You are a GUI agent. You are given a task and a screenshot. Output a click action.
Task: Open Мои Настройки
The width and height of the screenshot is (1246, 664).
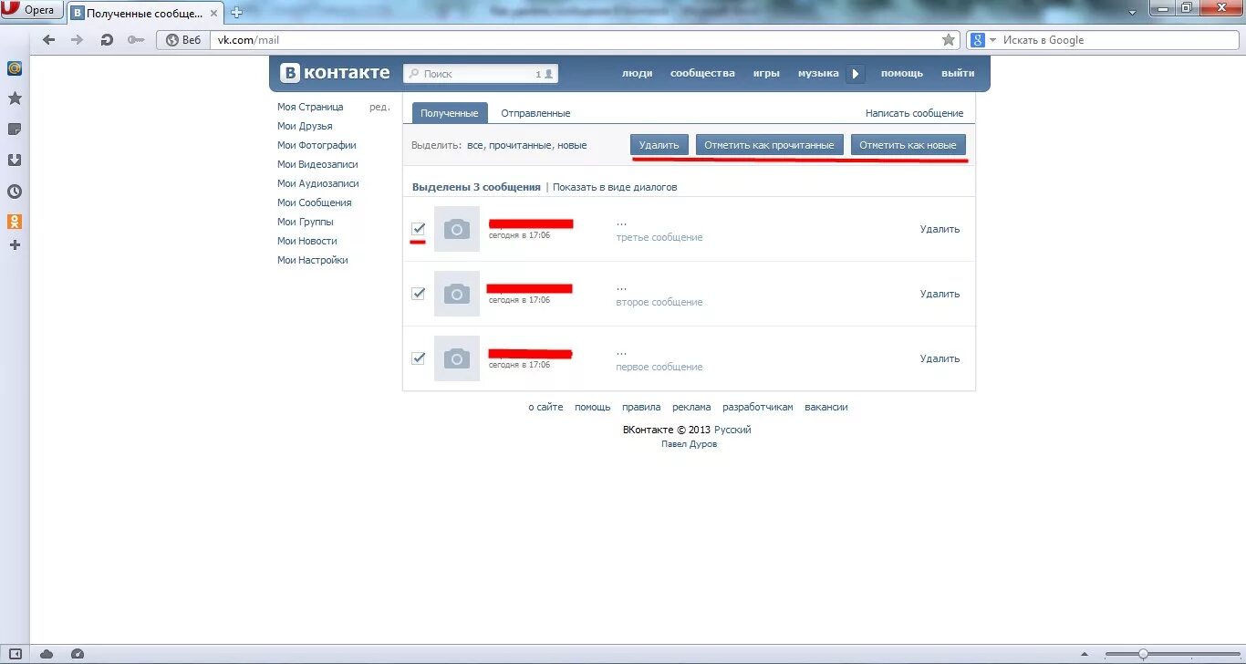(313, 260)
